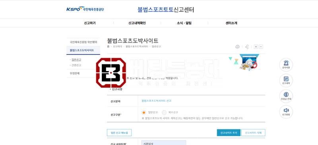Open the 신고내역확인 top menu
The image size is (318, 145).
click(137, 23)
